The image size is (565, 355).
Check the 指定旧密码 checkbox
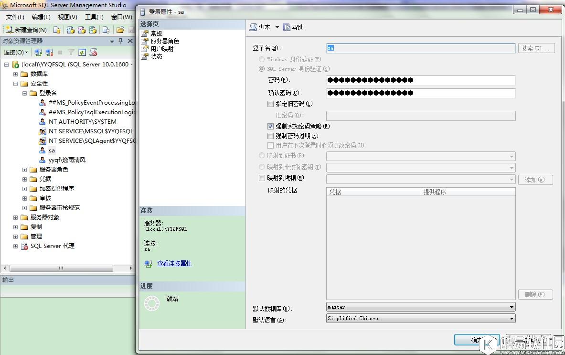(x=271, y=104)
